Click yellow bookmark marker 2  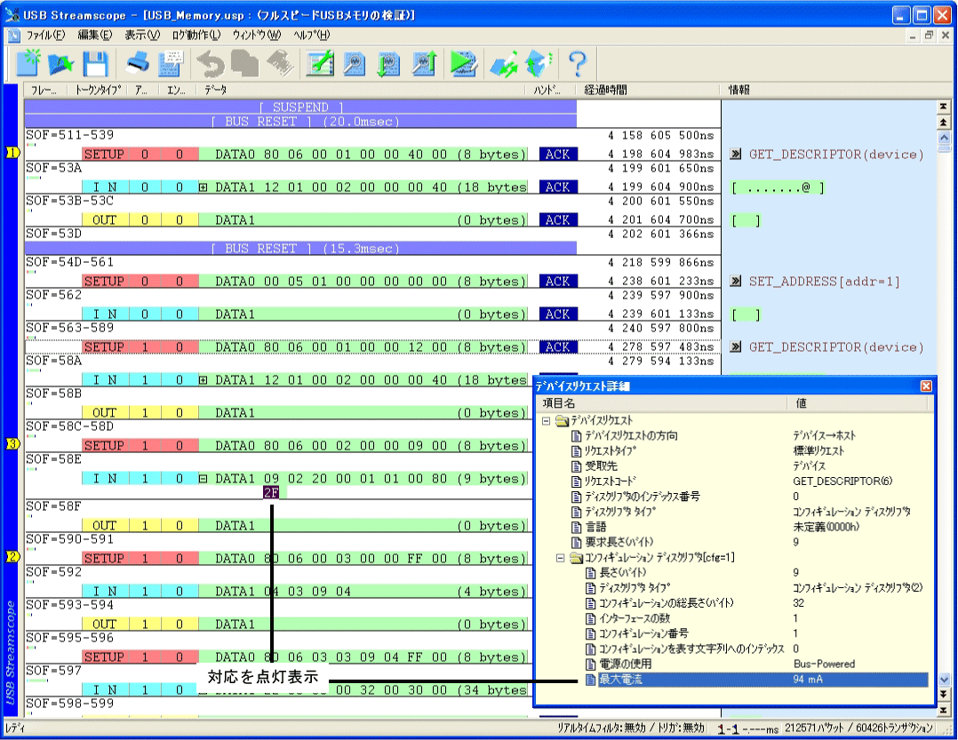point(12,556)
